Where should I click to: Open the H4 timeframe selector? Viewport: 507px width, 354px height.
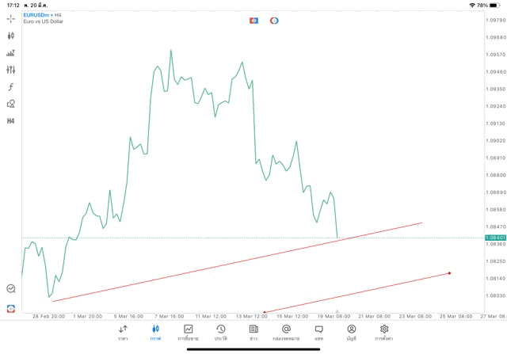[x=11, y=121]
